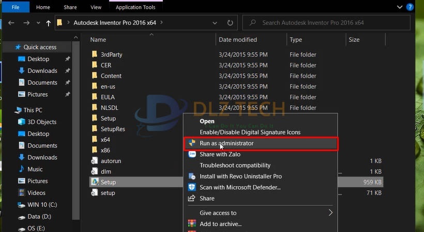
Task: Open WIN 10 (C:) drive
Action: pos(42,205)
